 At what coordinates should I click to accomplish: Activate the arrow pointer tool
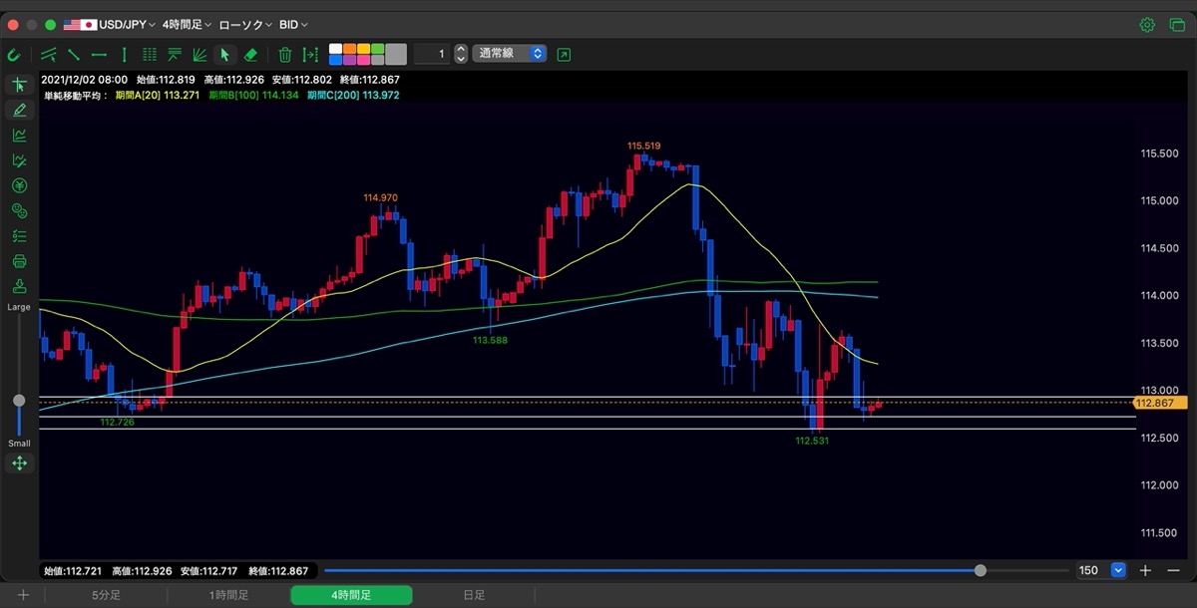(224, 54)
